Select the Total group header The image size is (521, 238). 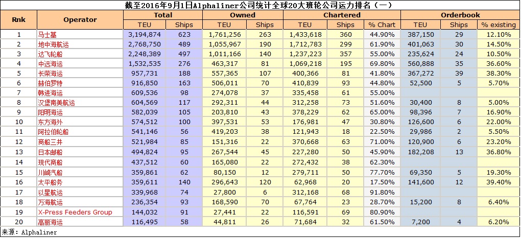coord(162,15)
